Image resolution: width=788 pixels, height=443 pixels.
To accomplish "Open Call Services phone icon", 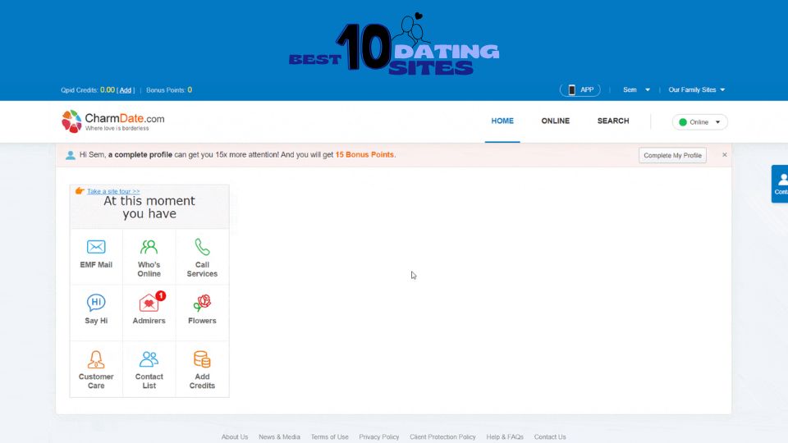I will coord(202,247).
